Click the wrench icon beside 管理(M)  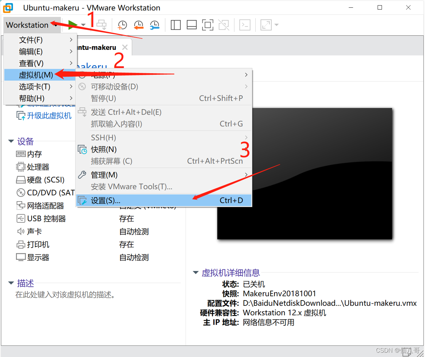tap(82, 175)
